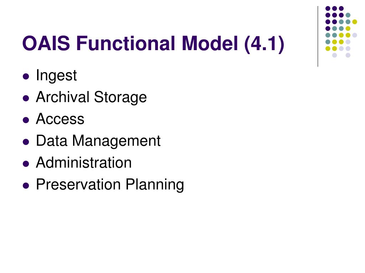Viewport: 365px width, 273px height.
Task: Click the bullet dot beside Data Management
Action: pos(26,142)
